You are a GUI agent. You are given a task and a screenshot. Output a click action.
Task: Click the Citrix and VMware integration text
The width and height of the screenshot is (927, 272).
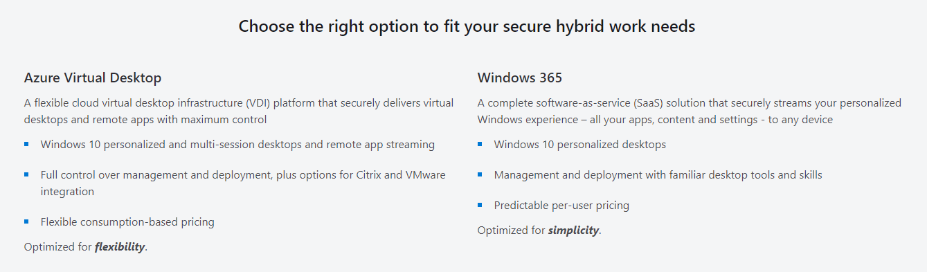[x=243, y=183]
